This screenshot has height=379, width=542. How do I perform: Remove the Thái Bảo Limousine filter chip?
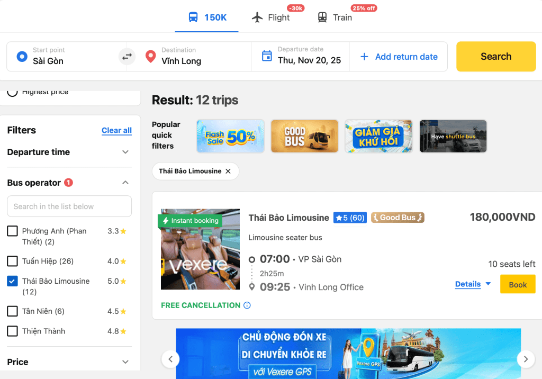228,171
